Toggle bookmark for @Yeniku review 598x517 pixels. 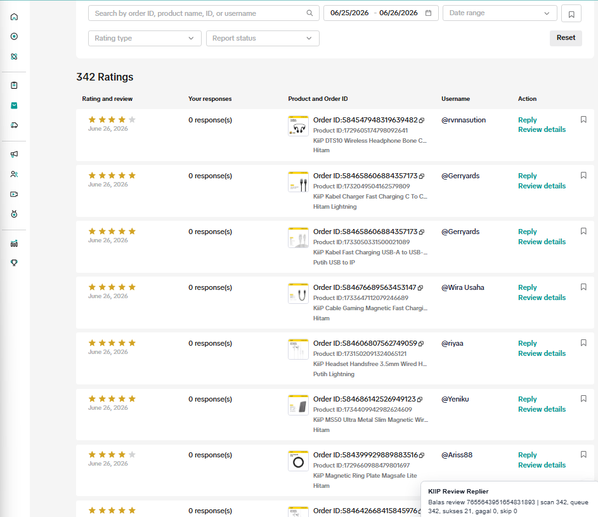click(x=583, y=399)
